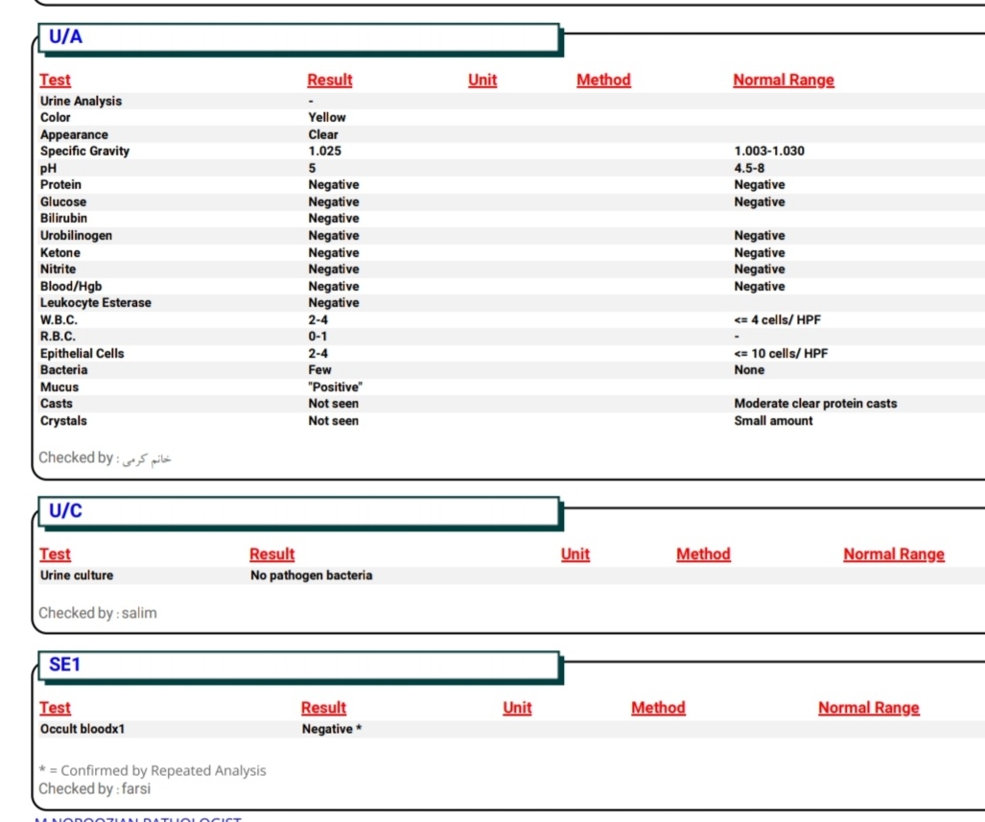Select the No pathogen bacteria result
This screenshot has width=985, height=822.
(311, 575)
